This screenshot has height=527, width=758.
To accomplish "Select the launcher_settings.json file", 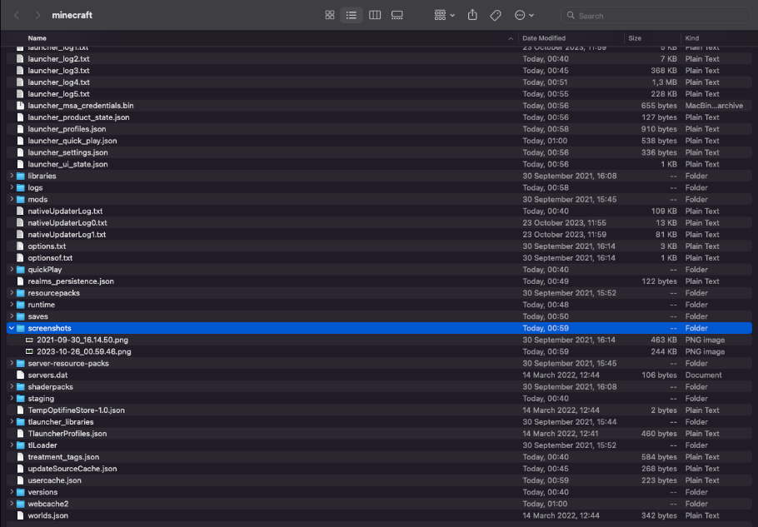I will point(379,152).
